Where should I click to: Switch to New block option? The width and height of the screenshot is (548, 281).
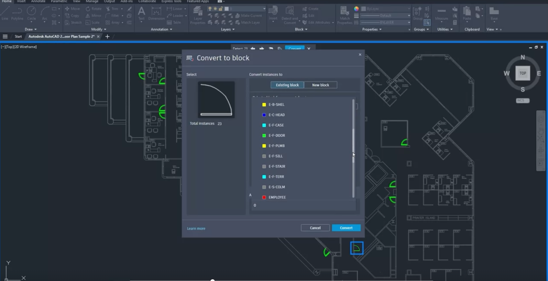(x=320, y=85)
